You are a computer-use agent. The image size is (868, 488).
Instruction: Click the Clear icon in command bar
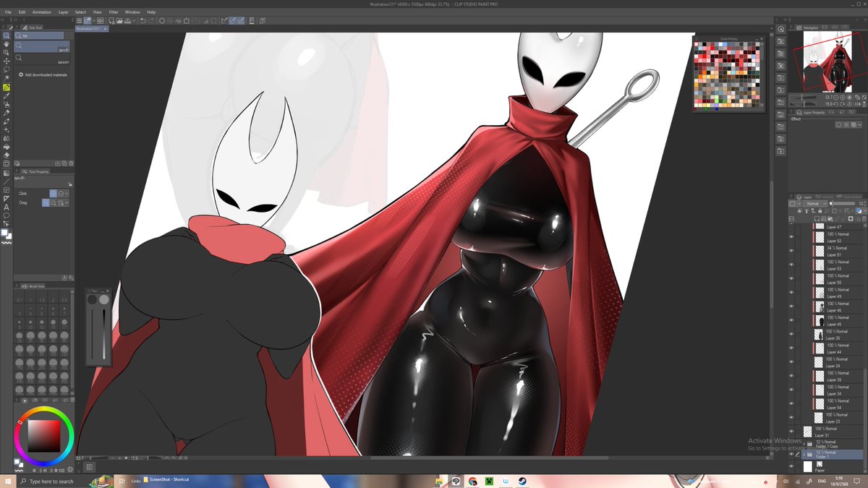[161, 21]
